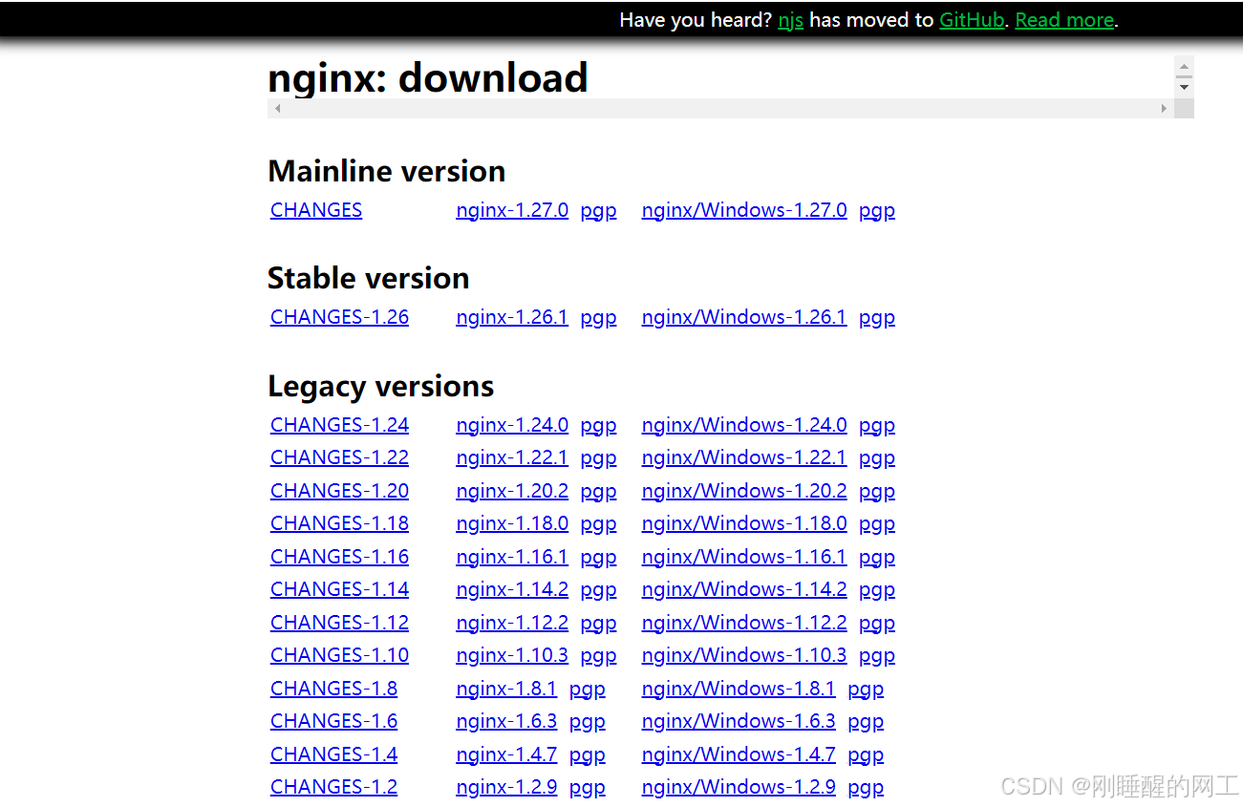1243x807 pixels.
Task: Download nginx/Windows-1.22.1
Action: pyautogui.click(x=744, y=457)
